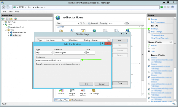Viewport: 178px width, 107px height.
Task: Open the Request Filtering feature icon
Action: (x=83, y=93)
